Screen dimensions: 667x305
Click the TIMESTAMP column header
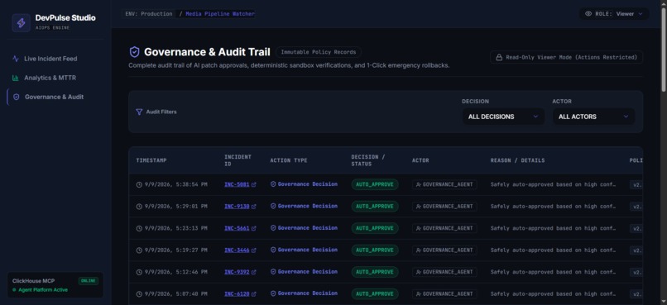[151, 160]
